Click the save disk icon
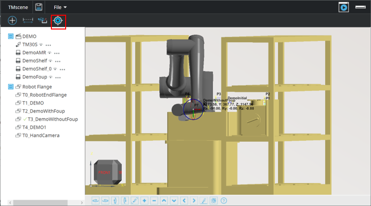371x206 pixels. coord(39,7)
